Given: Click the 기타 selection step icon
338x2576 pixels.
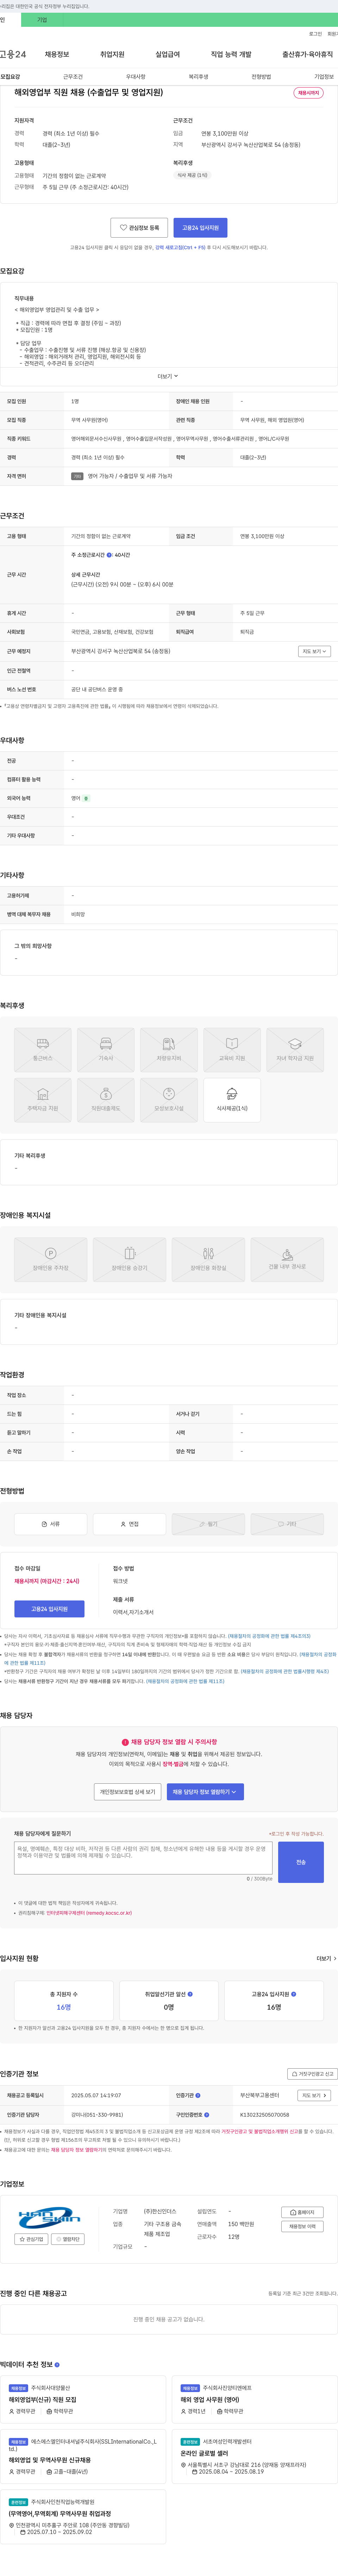Looking at the screenshot, I should coord(287,1524).
